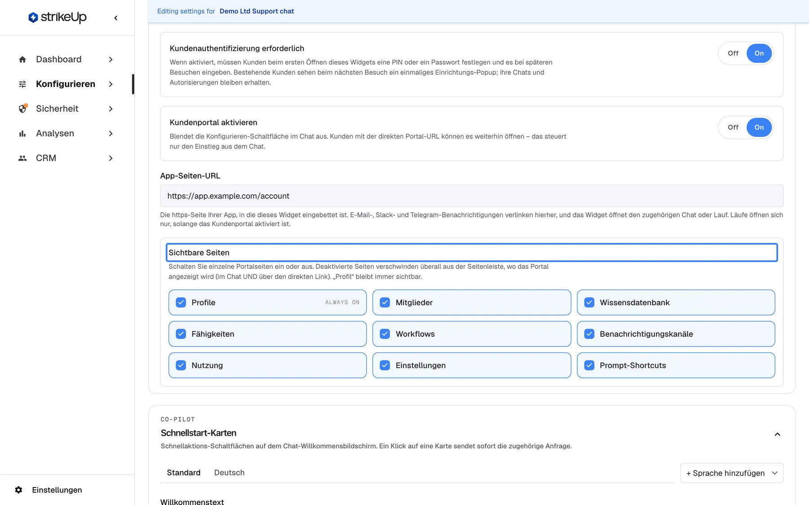809x505 pixels.
Task: Switch to the Deutsch language tab
Action: [229, 473]
